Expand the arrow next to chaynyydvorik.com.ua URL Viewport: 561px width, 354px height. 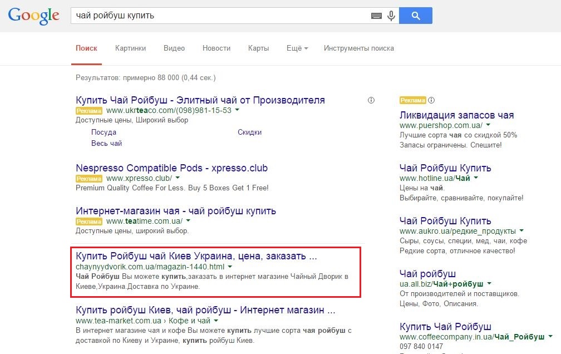[x=229, y=267]
